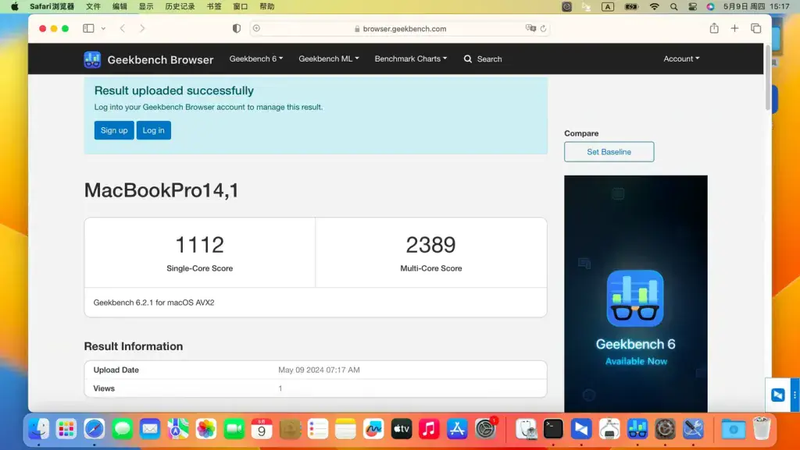Click the Safari sidebar toggle icon
Image resolution: width=800 pixels, height=450 pixels.
pyautogui.click(x=88, y=29)
